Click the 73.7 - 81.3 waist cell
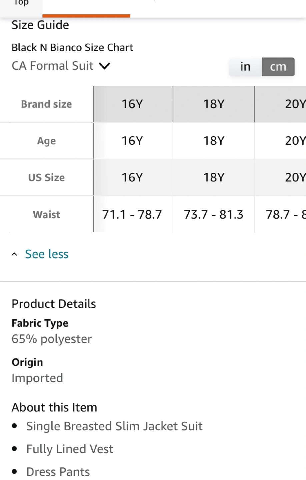 214,214
